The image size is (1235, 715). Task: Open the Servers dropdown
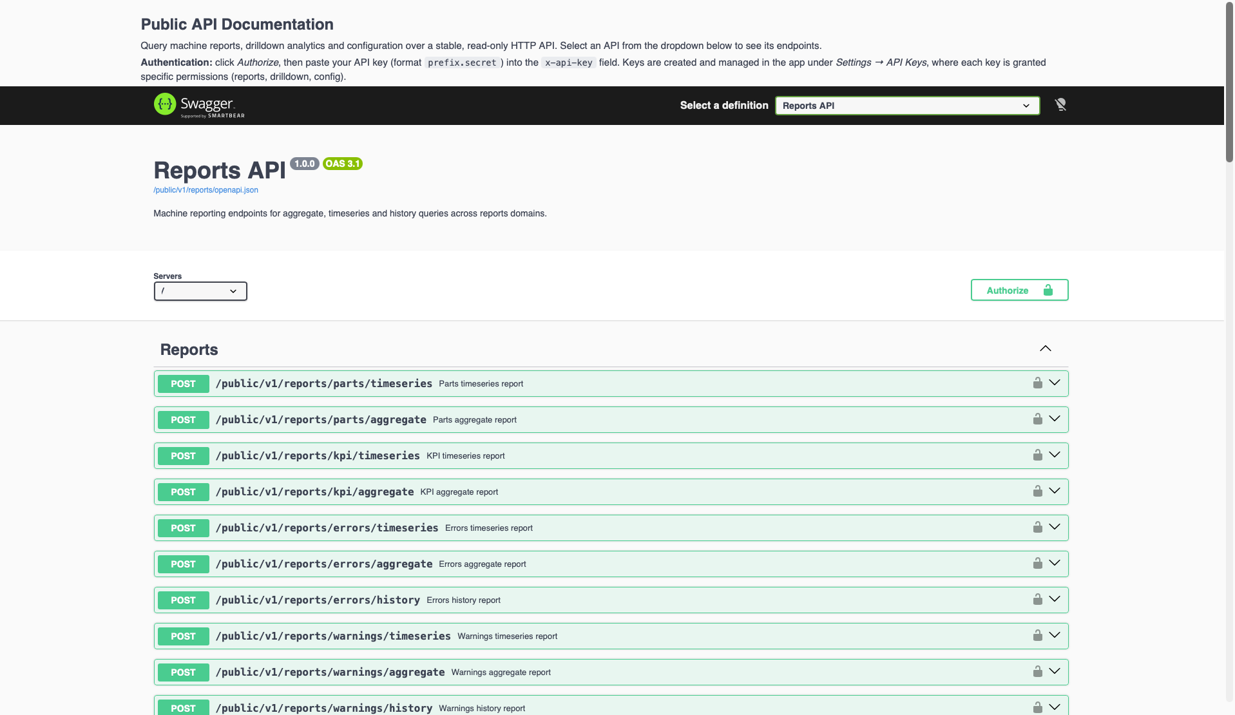pyautogui.click(x=200, y=291)
